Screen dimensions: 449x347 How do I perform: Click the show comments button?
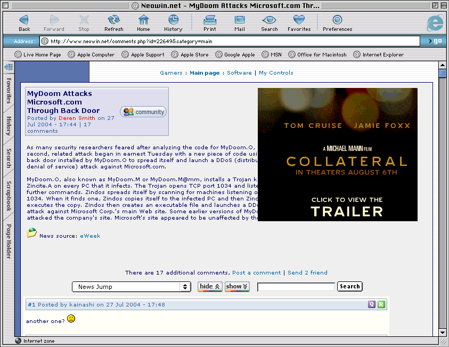click(237, 287)
